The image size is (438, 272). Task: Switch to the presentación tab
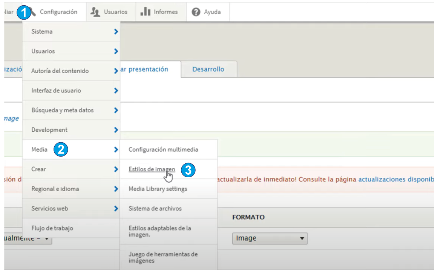tap(150, 69)
